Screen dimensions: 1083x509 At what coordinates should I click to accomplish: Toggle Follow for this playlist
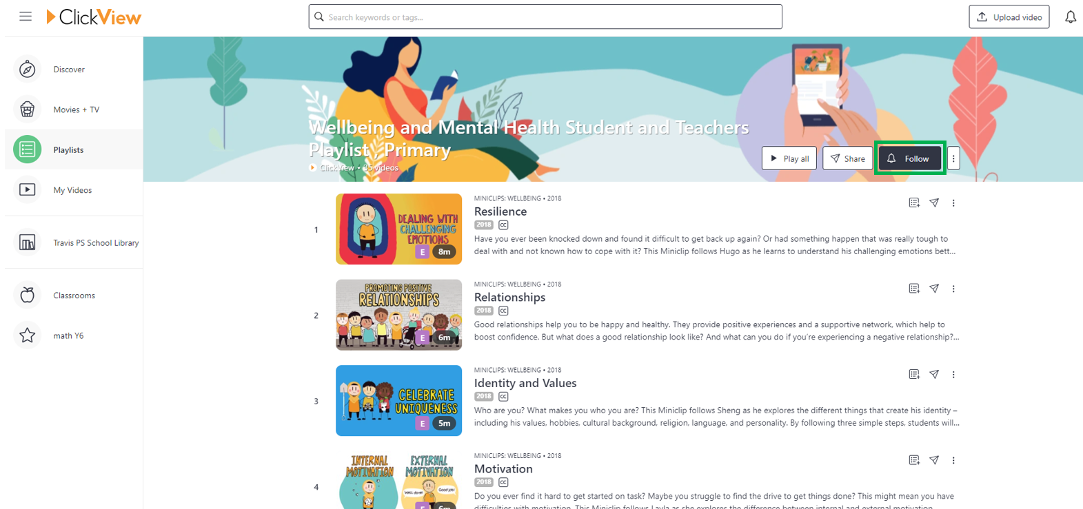(910, 158)
